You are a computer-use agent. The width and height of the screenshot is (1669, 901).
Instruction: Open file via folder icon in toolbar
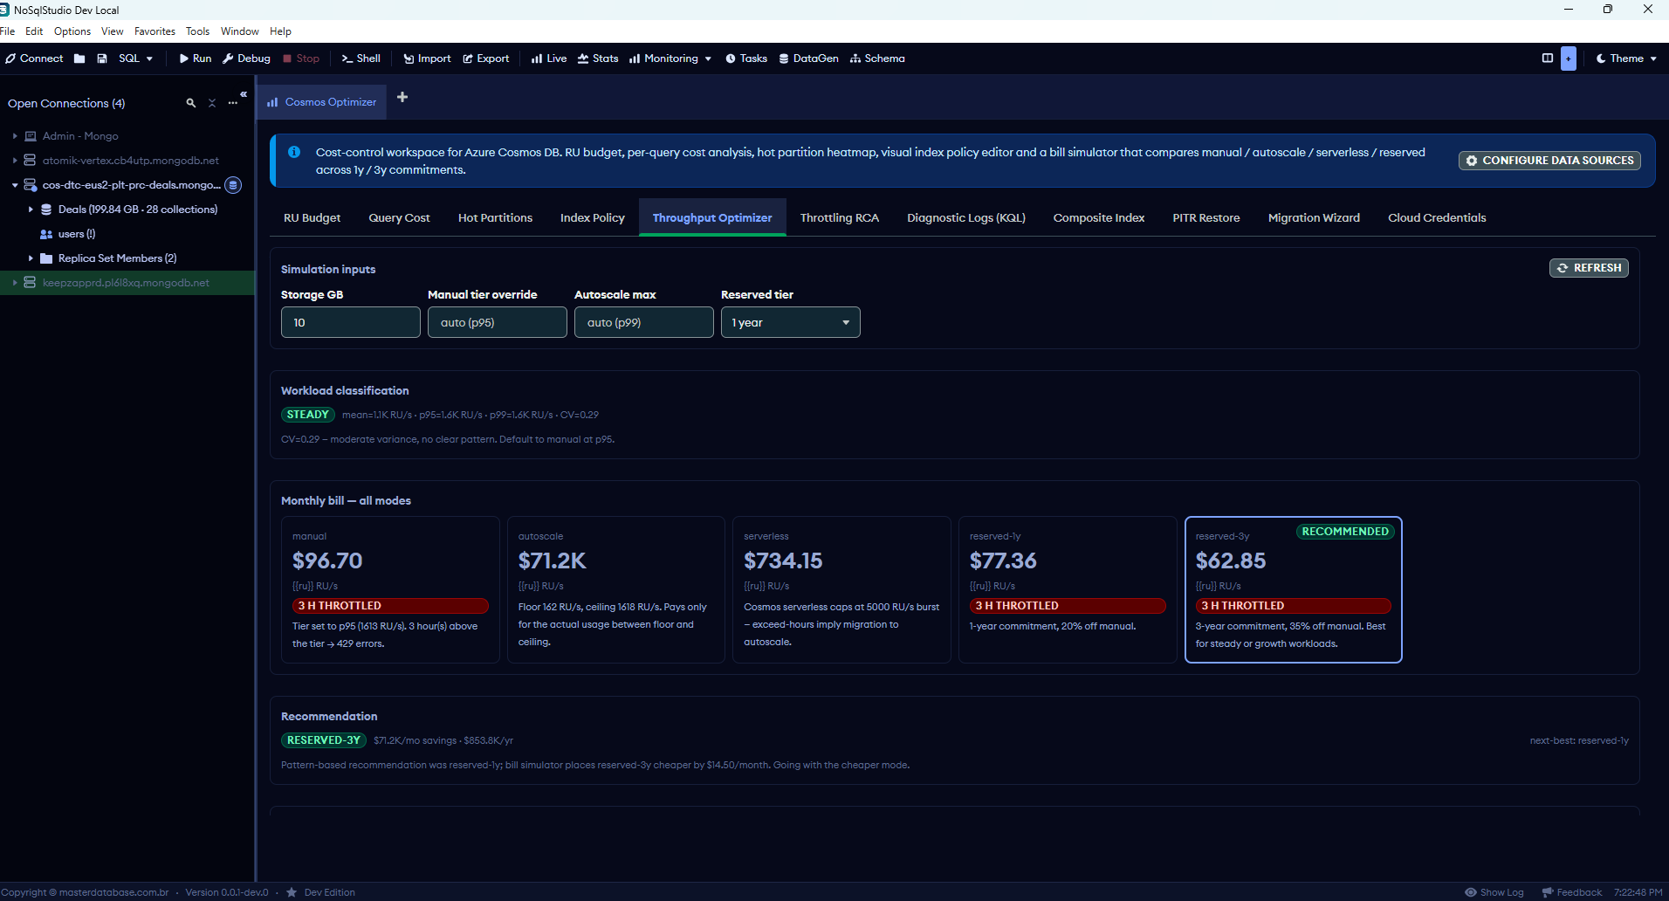pyautogui.click(x=79, y=58)
